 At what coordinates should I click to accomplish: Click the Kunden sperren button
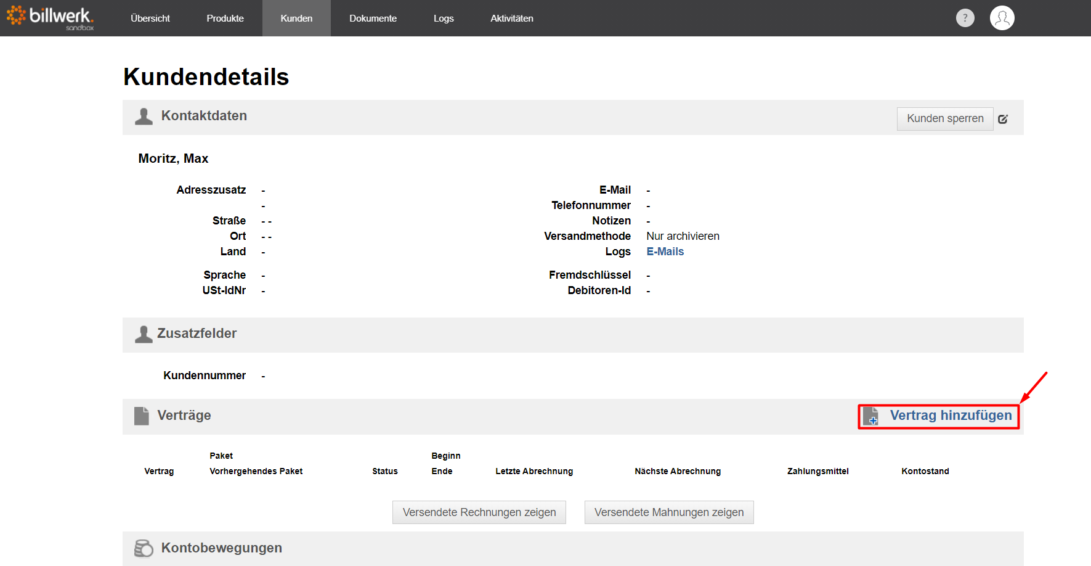(945, 118)
